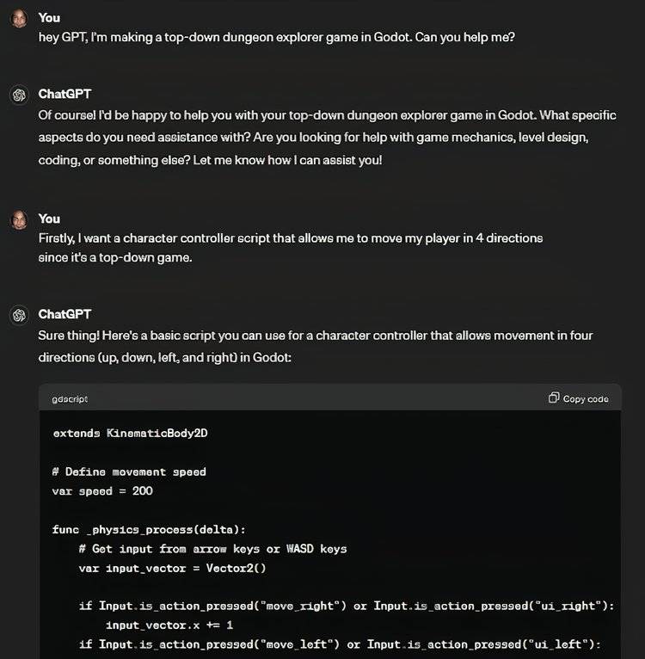Click the 'extends KinematicBody2D' code line
The height and width of the screenshot is (659, 645).
click(x=130, y=434)
